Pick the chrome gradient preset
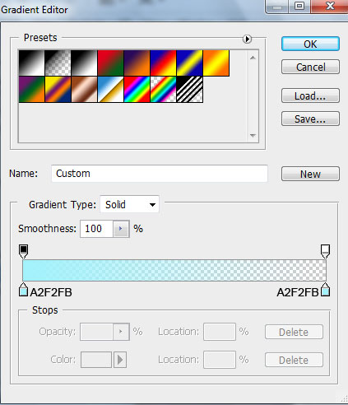The image size is (348, 405). tap(110, 90)
